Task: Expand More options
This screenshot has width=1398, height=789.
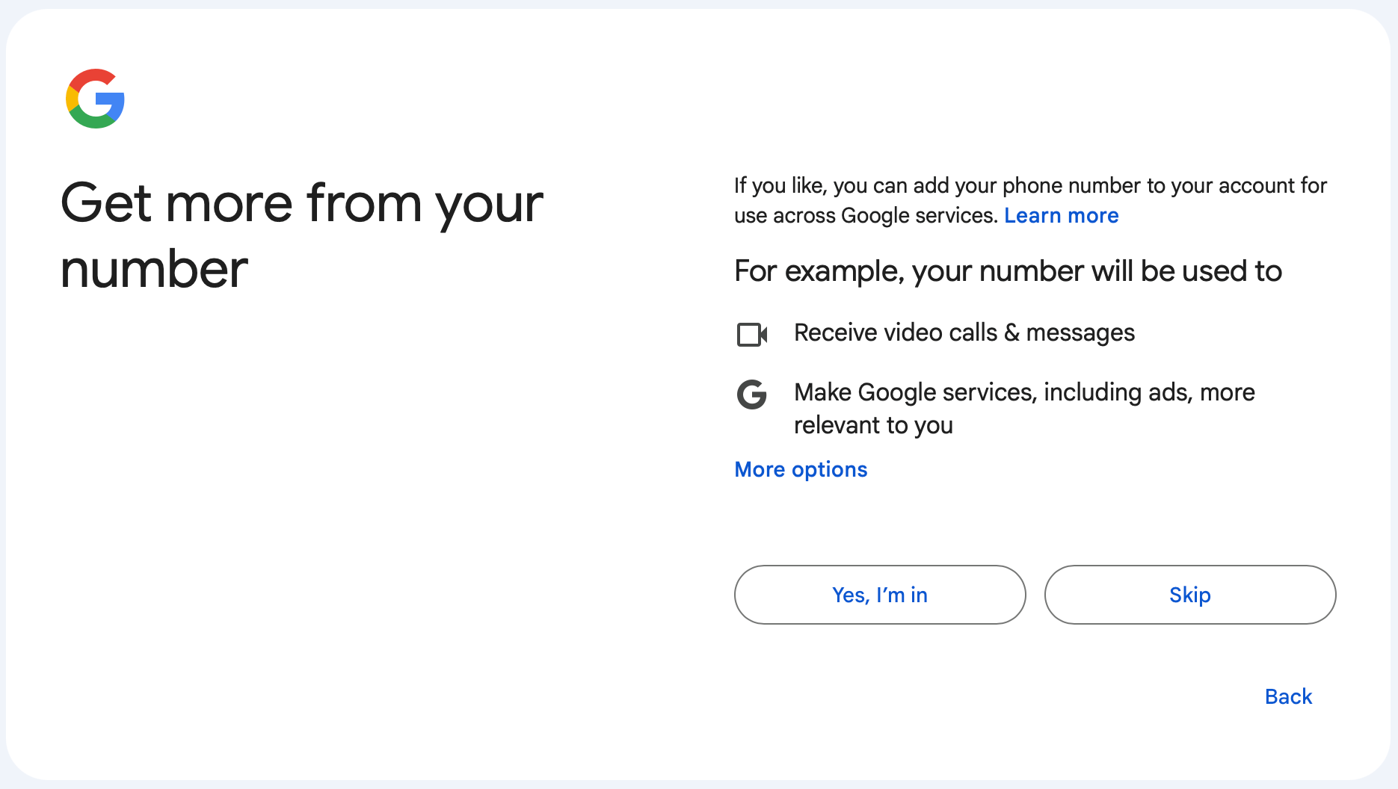Action: (801, 469)
